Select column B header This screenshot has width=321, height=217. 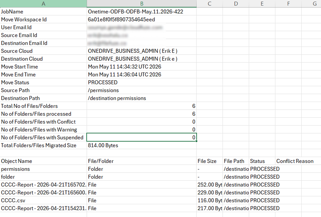tap(142, 4)
